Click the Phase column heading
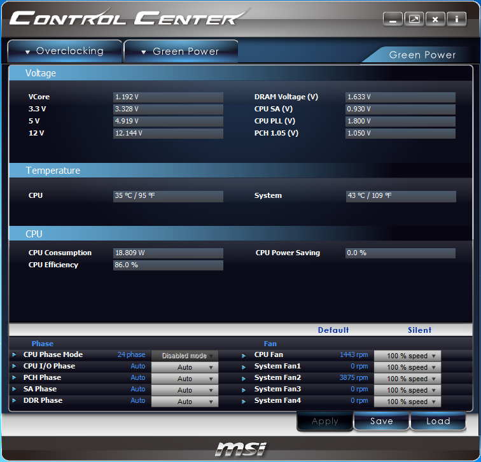 tap(43, 344)
